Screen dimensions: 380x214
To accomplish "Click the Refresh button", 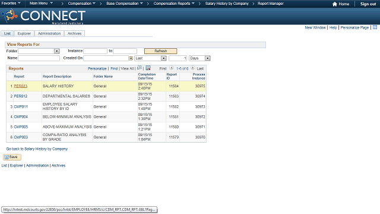I will (x=161, y=51).
